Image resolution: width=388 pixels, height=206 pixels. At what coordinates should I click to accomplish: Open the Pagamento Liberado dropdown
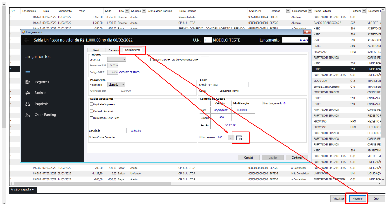(x=116, y=84)
